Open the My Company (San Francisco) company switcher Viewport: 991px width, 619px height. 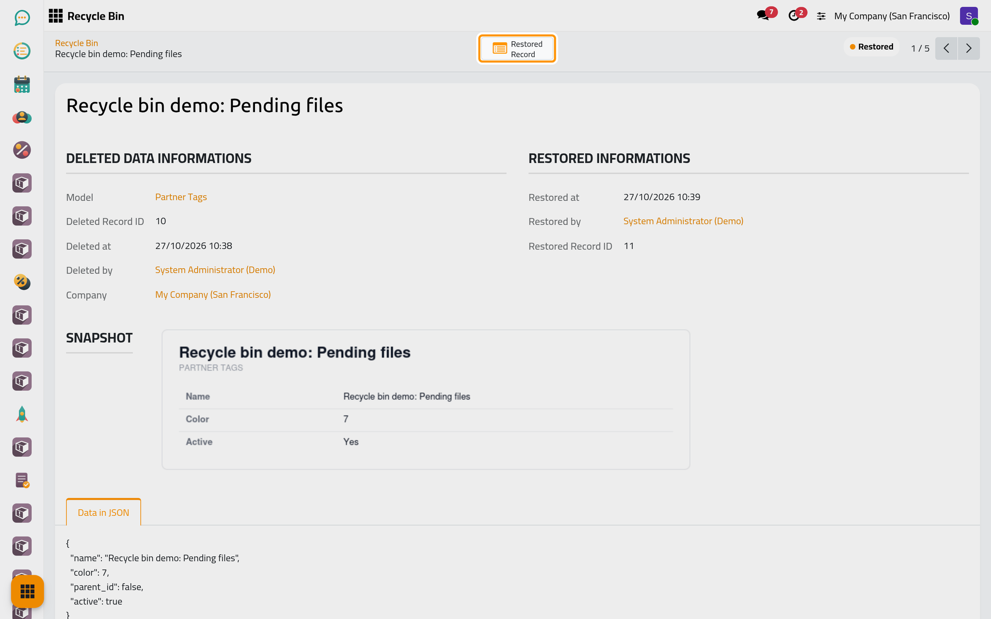click(x=892, y=16)
